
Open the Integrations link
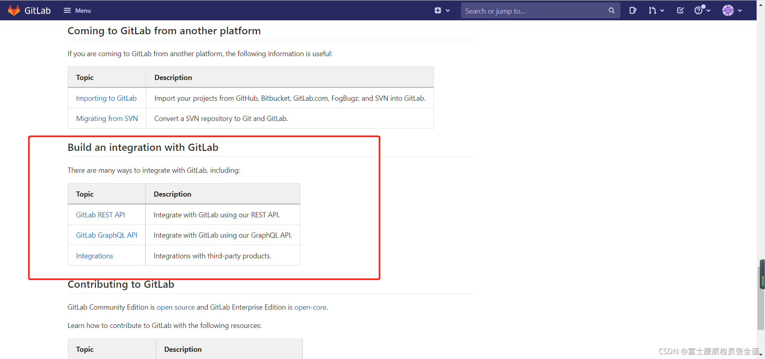coord(94,256)
